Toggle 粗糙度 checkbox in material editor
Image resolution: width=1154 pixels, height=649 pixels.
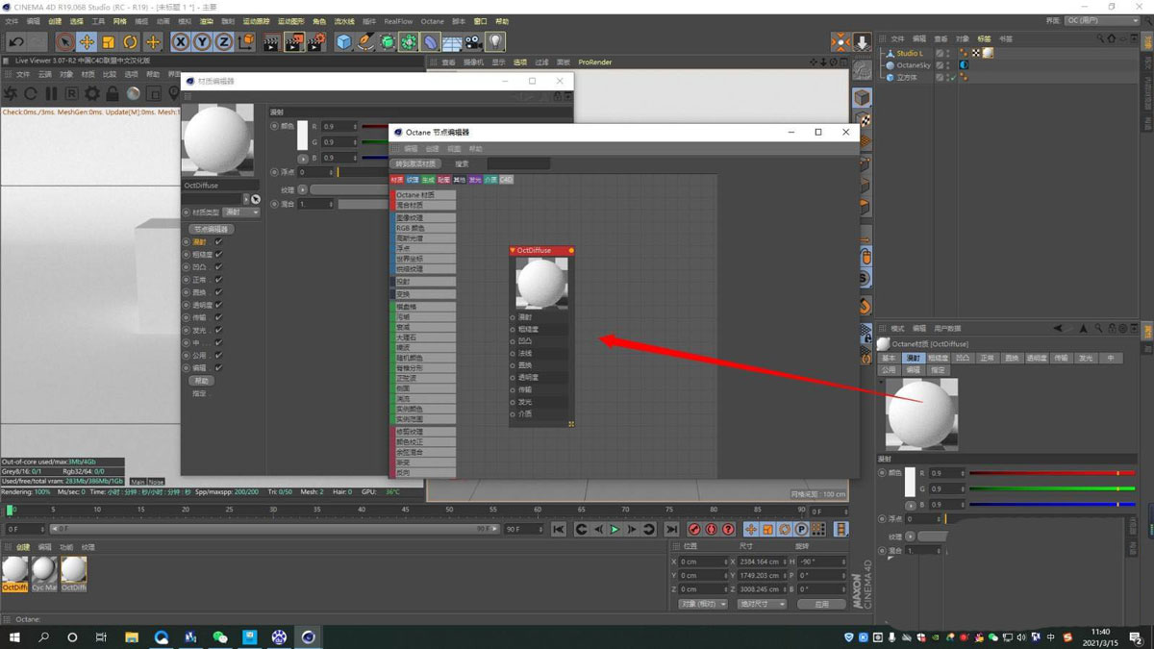tap(218, 255)
